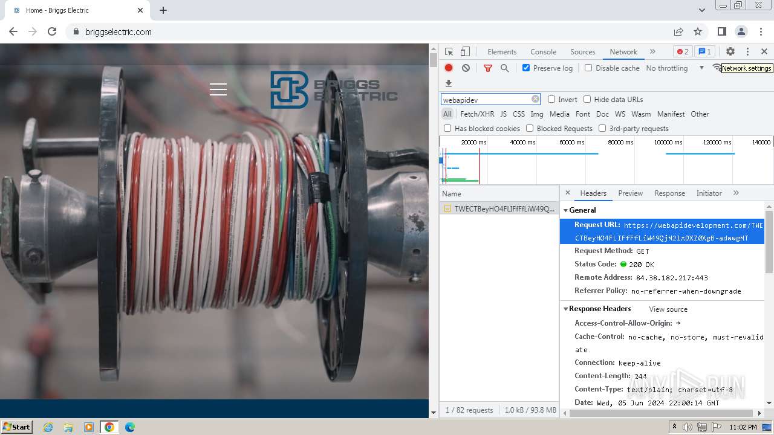The image size is (774, 435).
Task: Check Blocked Requests option
Action: click(x=530, y=128)
